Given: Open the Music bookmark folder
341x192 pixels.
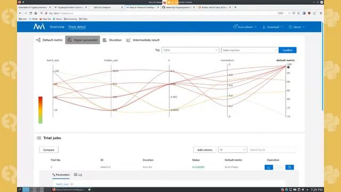Looking at the screenshot, I should (58, 19).
